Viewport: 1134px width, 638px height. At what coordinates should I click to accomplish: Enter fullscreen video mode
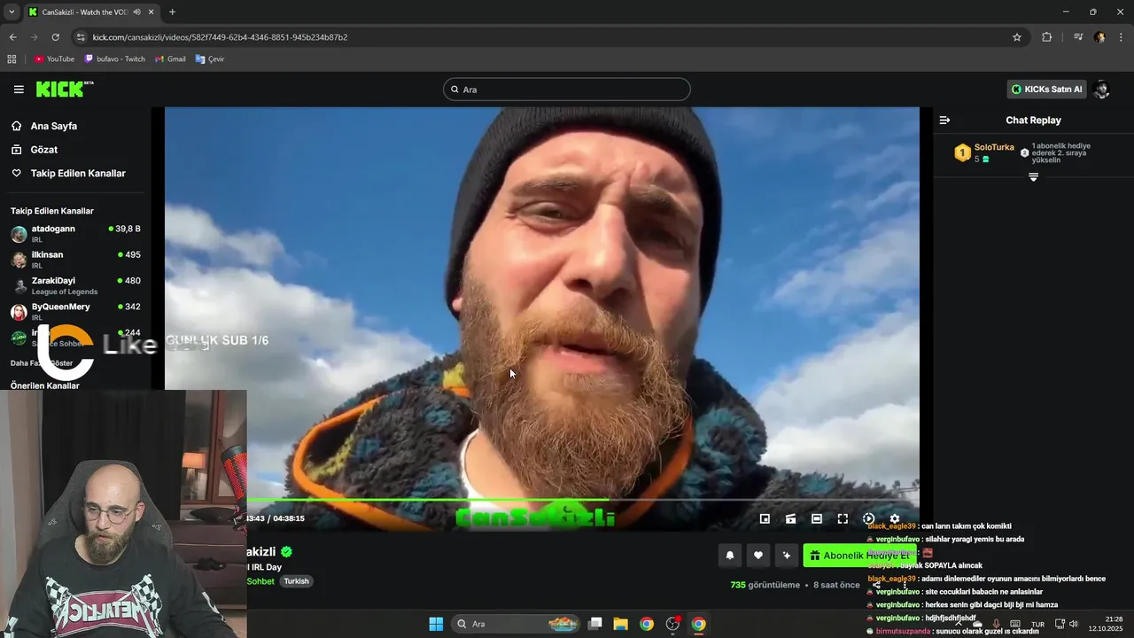point(843,519)
